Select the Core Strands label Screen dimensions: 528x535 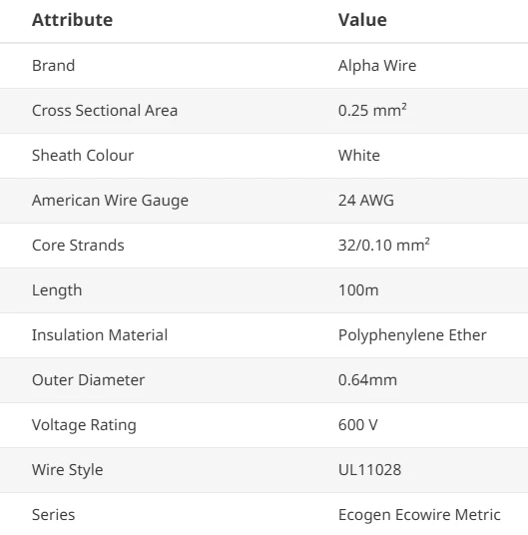pos(78,246)
